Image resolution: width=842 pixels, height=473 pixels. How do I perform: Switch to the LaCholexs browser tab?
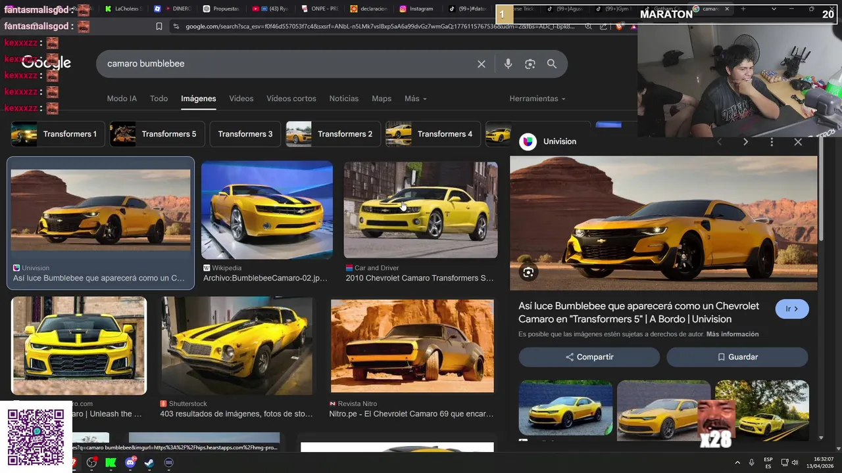coord(124,9)
